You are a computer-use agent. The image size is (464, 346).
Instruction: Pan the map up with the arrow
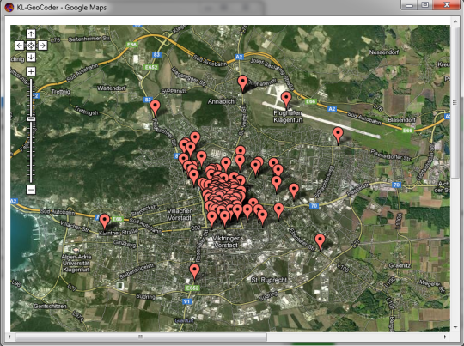click(31, 34)
